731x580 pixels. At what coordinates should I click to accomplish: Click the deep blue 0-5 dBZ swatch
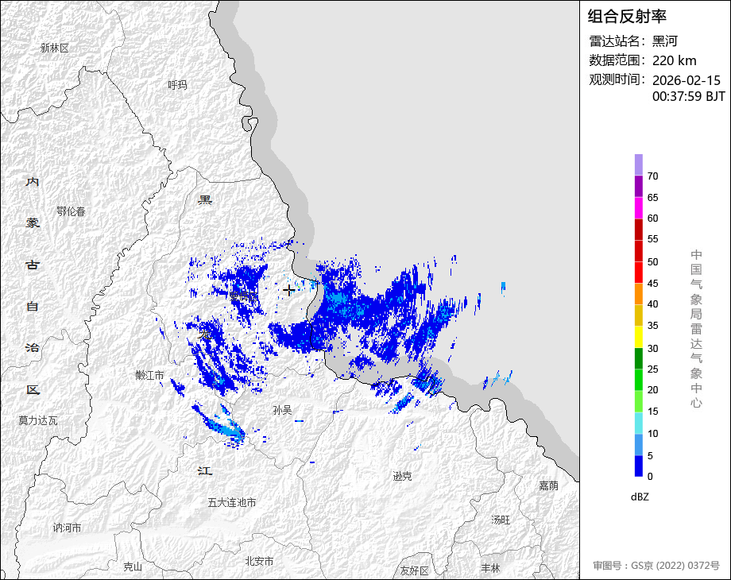coord(638,466)
